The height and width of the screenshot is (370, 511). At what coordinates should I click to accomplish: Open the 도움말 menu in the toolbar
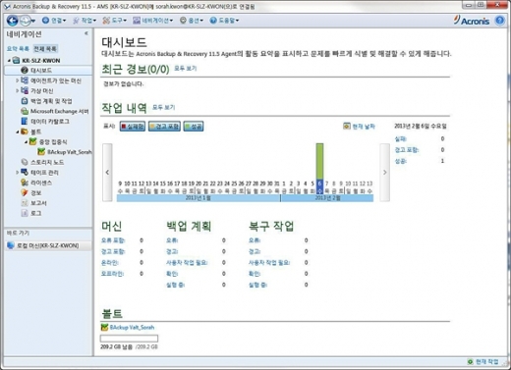point(224,21)
